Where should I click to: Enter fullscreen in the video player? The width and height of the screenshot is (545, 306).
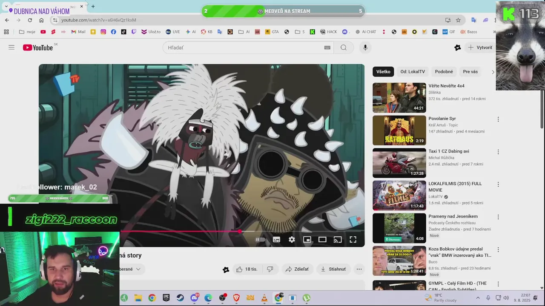coord(353,240)
